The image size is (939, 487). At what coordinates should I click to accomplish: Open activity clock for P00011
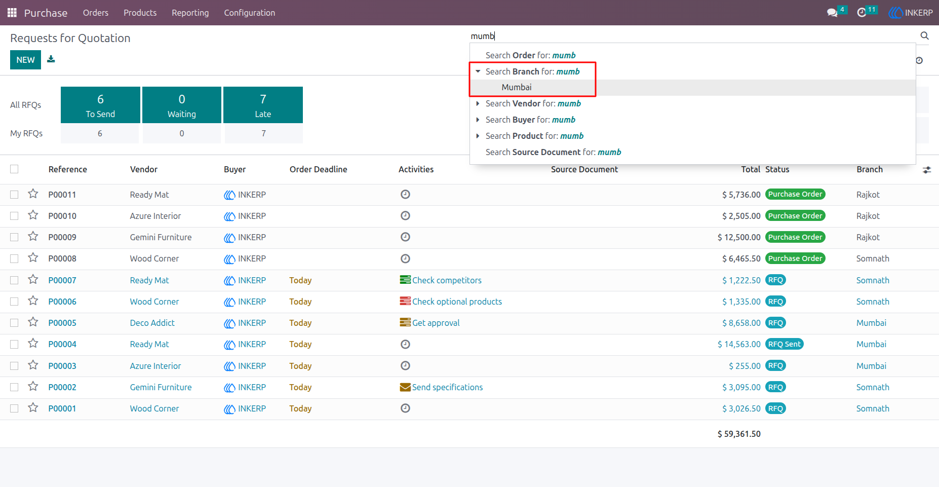point(405,194)
